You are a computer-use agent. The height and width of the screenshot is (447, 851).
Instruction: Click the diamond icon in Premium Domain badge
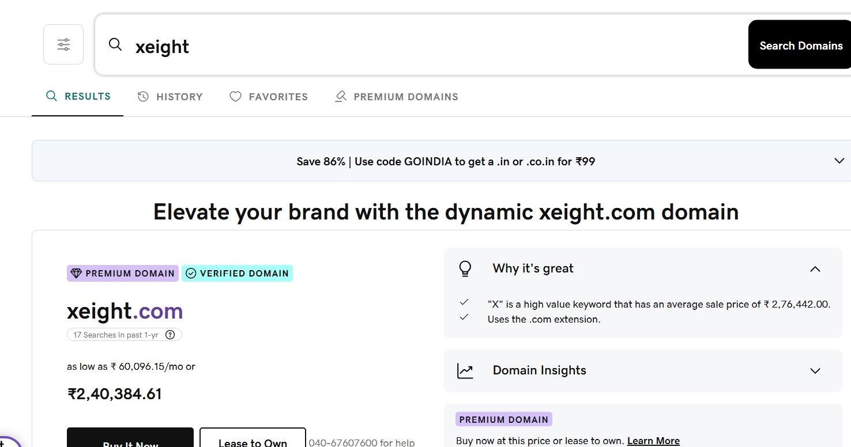76,273
